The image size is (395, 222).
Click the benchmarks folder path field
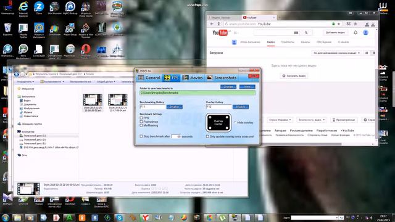[x=197, y=93]
